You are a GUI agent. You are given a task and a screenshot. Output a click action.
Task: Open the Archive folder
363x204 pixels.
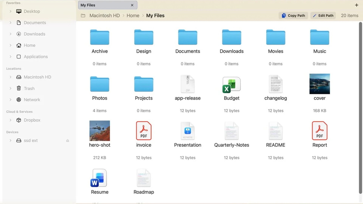click(100, 37)
